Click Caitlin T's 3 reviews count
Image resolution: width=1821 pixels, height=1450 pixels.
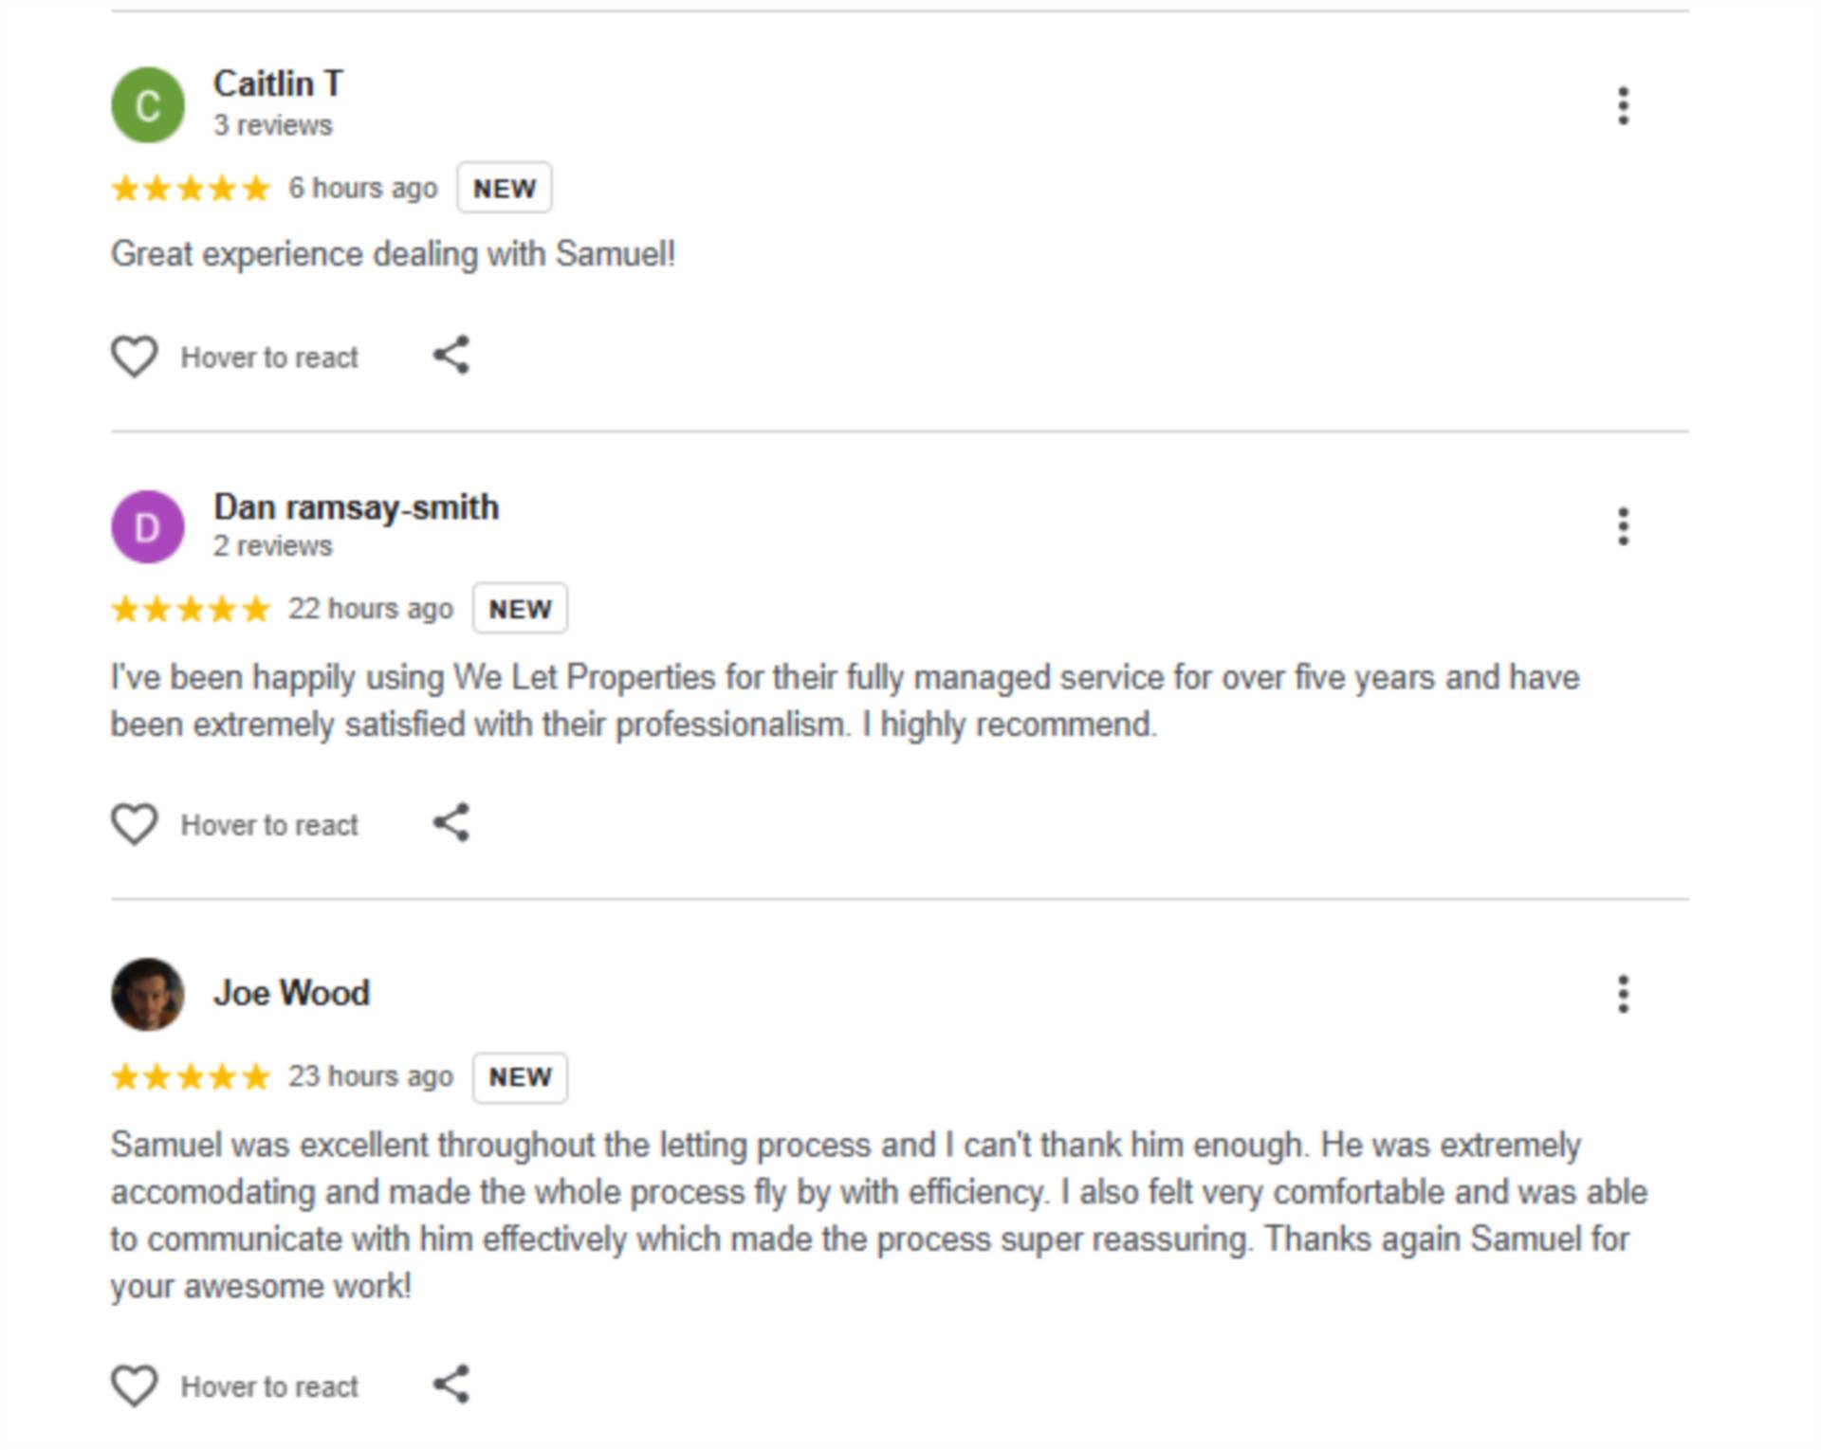tap(272, 125)
